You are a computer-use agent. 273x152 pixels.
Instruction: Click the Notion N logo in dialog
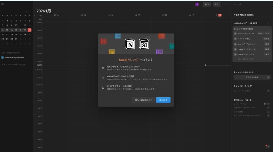pyautogui.click(x=130, y=44)
